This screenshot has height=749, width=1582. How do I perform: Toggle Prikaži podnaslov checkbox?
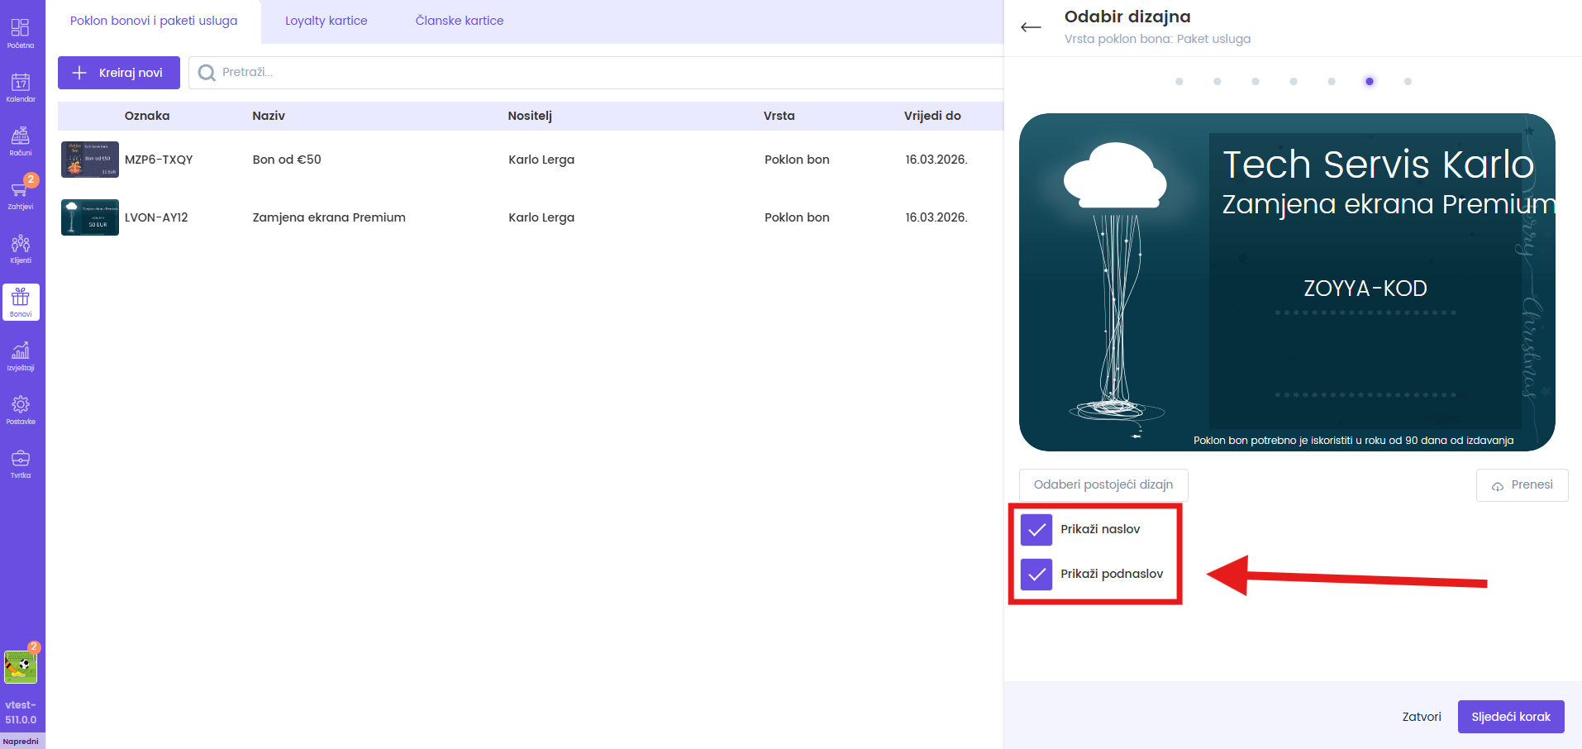click(x=1036, y=575)
